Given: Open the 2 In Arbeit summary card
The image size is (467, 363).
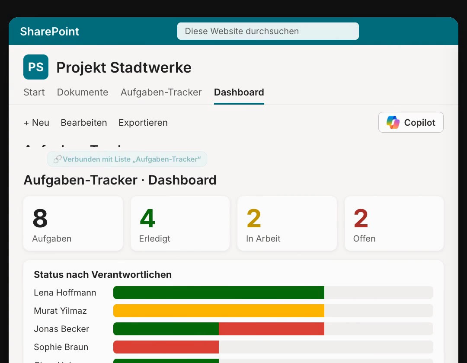Looking at the screenshot, I should click(287, 223).
